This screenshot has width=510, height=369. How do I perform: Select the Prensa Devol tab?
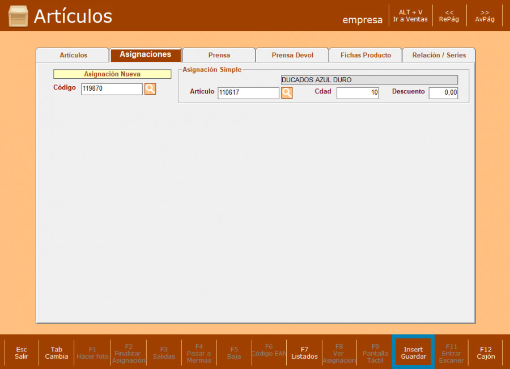(292, 56)
